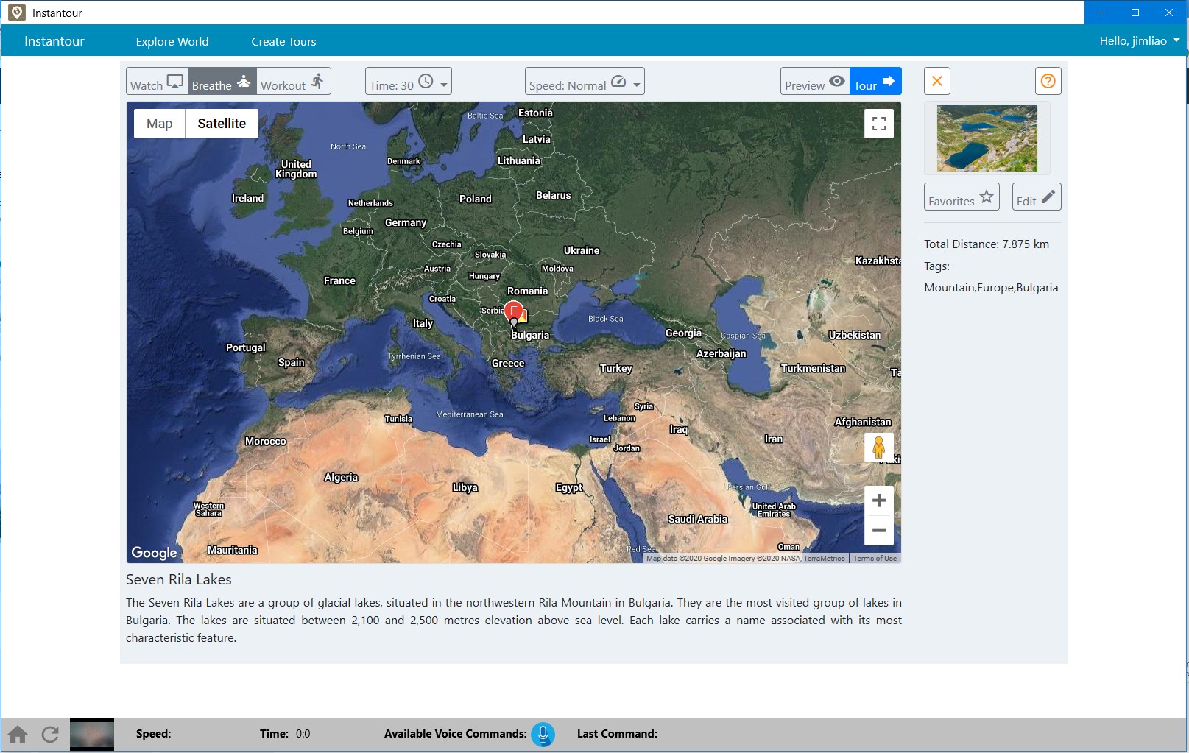Click the Mountain,Europe,Bulgaria tags text
Screen dimensions: 1189x753
pos(991,288)
